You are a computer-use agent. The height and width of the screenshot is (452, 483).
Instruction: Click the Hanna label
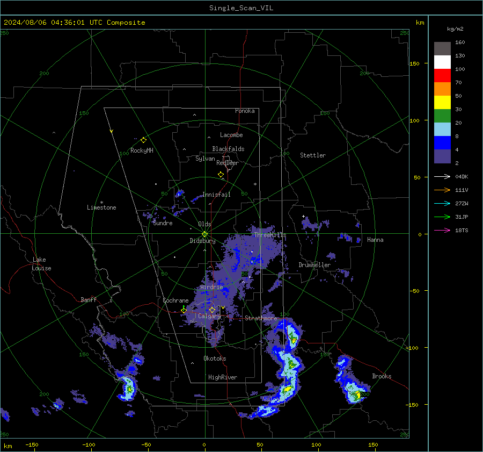click(375, 240)
